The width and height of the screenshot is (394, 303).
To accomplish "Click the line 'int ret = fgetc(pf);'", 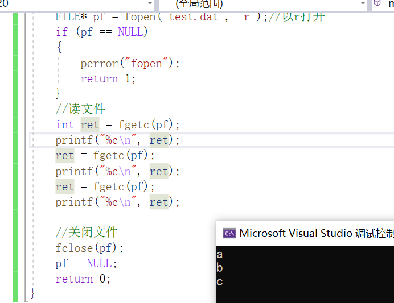I will pyautogui.click(x=118, y=124).
